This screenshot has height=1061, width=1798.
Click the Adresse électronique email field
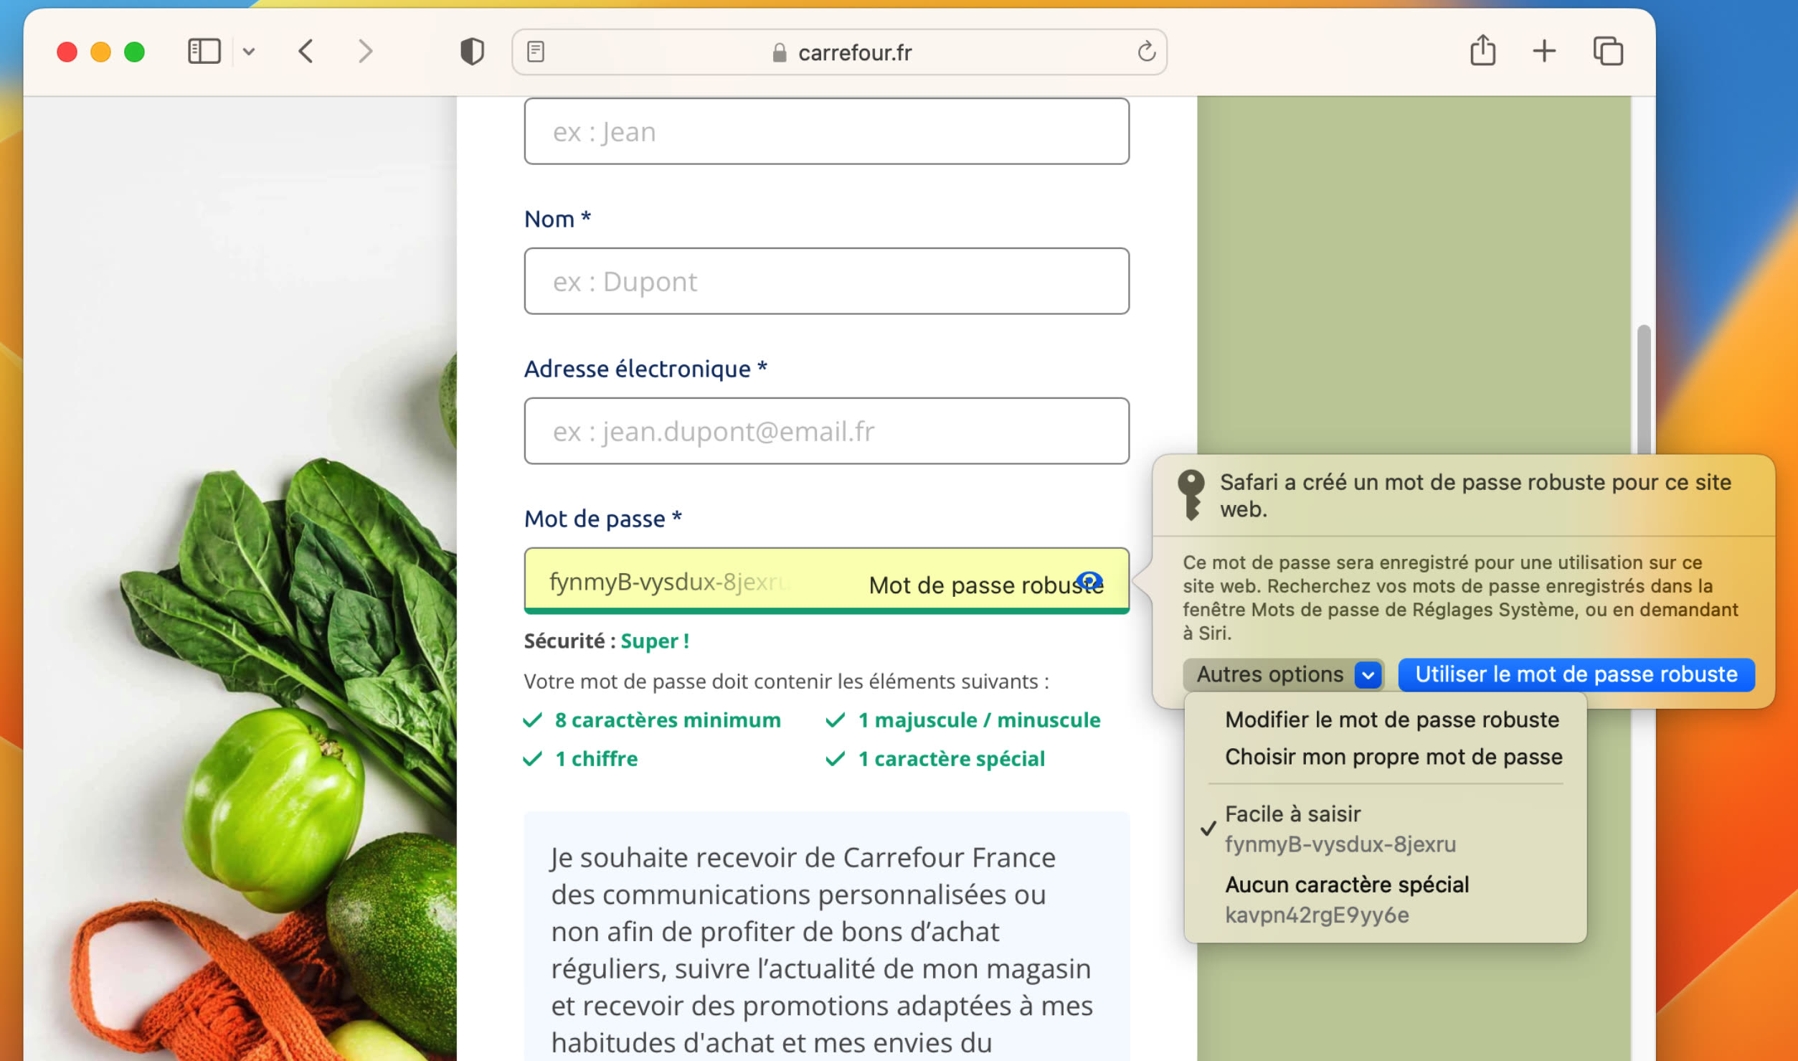coord(826,431)
